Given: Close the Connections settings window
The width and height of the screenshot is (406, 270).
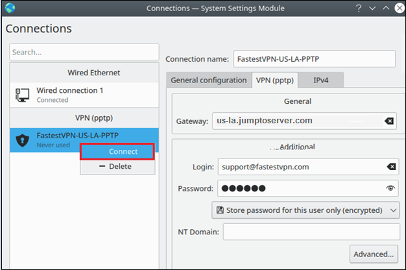Looking at the screenshot, I should [x=400, y=8].
